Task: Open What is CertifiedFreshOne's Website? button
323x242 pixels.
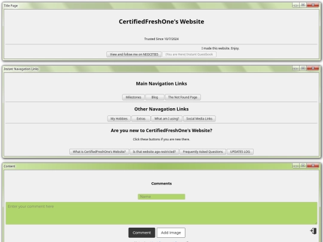Action: coord(99,152)
